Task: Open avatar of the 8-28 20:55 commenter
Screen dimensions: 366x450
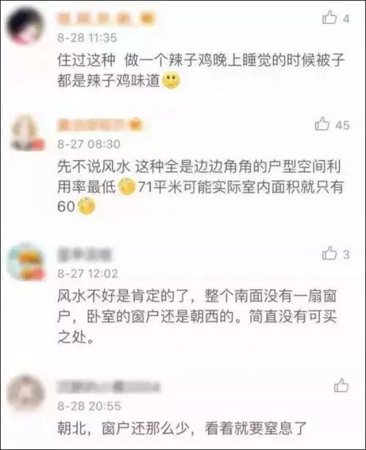Action: pos(26,393)
